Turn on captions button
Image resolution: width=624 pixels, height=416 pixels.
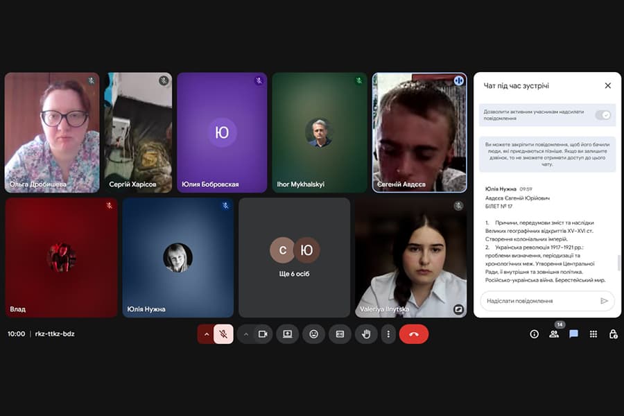[340, 334]
